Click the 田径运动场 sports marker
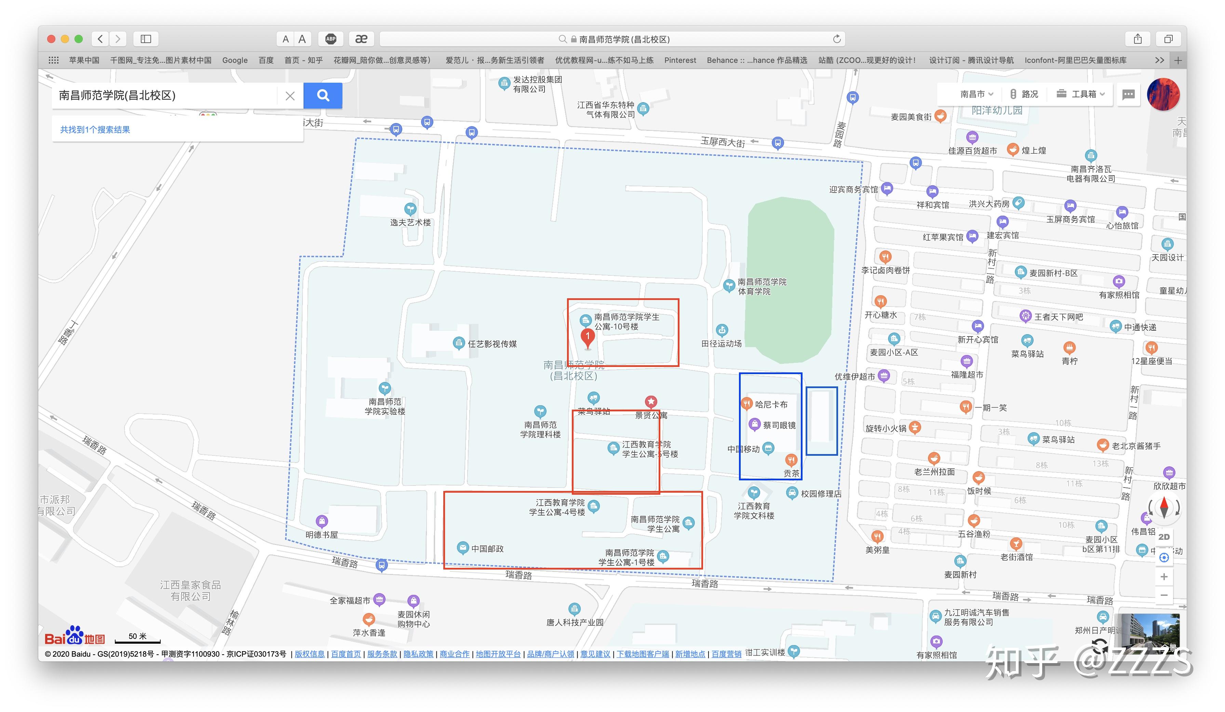 coord(722,330)
